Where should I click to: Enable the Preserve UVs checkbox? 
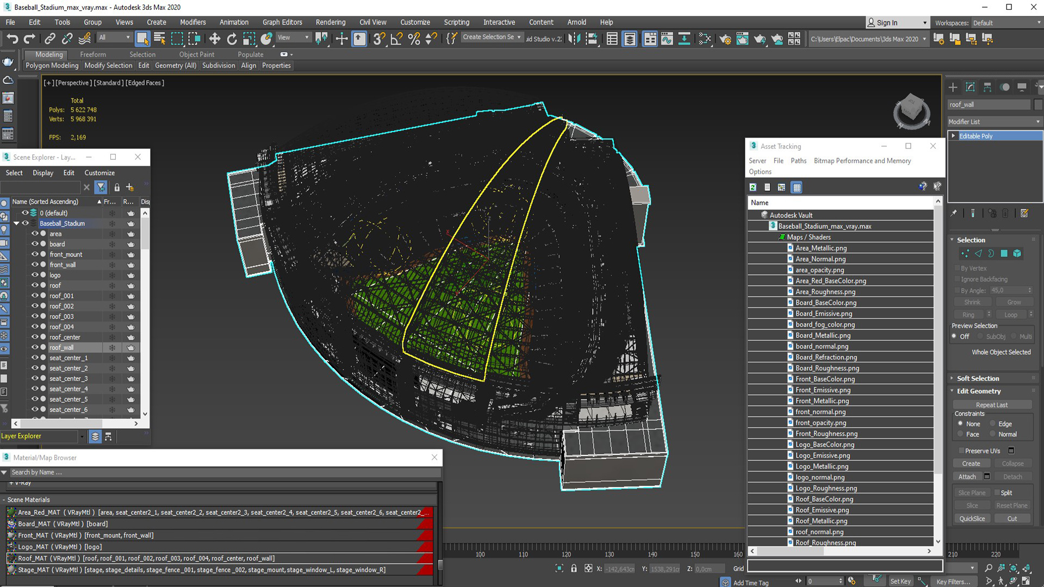click(x=961, y=451)
